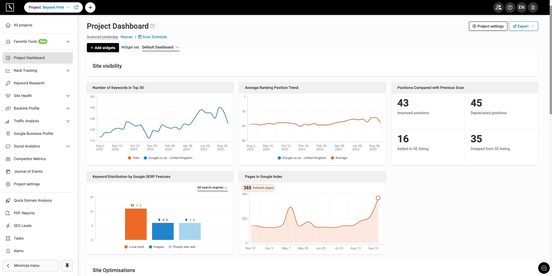Toggle Average series in Ranking Position legend
Screen dimensions: 552x276
[339, 158]
